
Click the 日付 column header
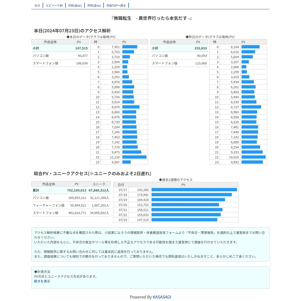pos(121,185)
